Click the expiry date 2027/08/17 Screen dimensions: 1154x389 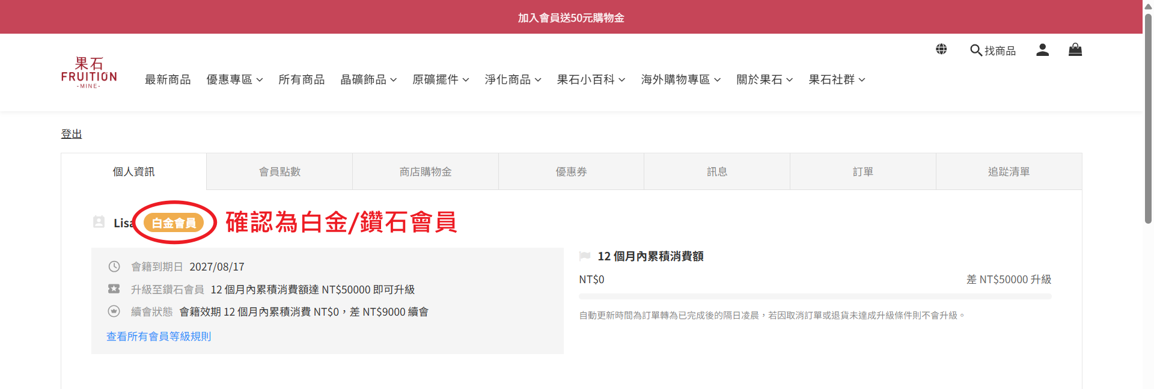pos(217,266)
